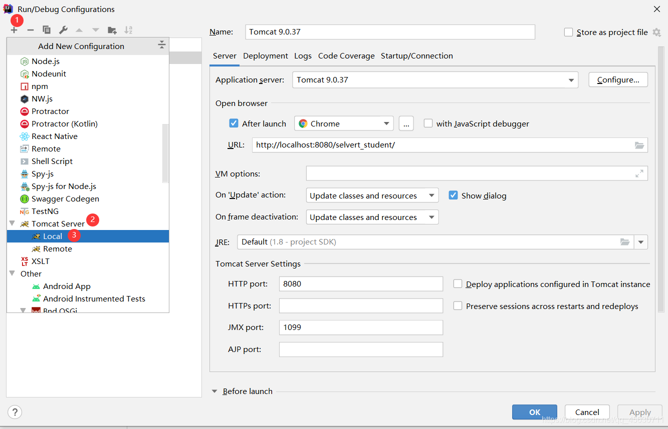Click collapse icon in Add New Configuration header
Screen dimensions: 668x429
coord(161,45)
